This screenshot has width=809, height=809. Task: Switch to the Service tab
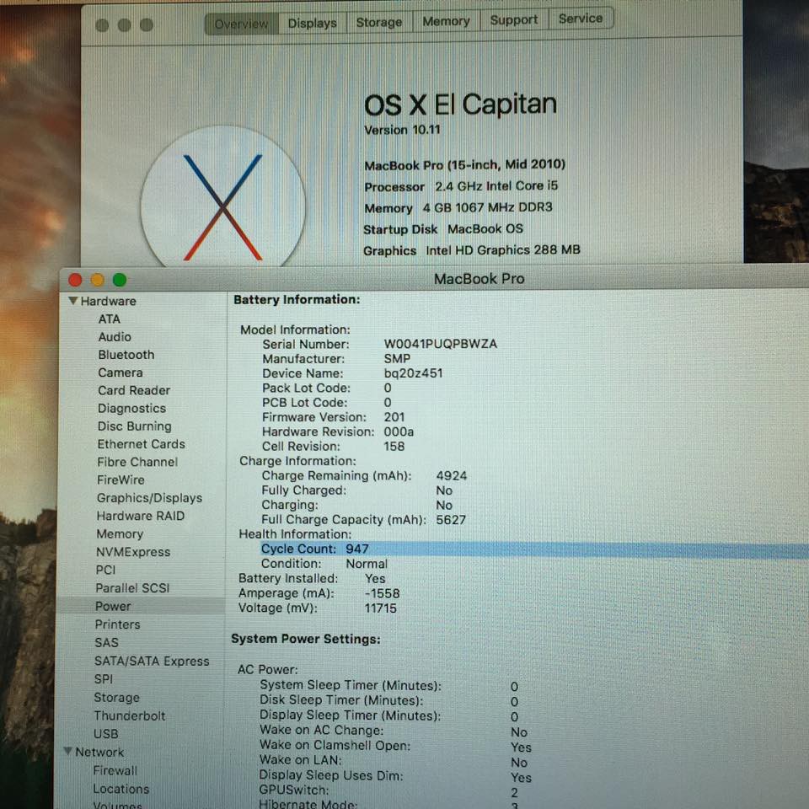click(581, 19)
